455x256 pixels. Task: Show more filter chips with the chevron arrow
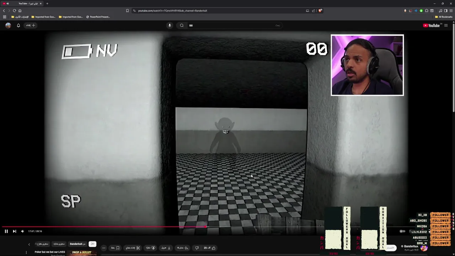click(x=29, y=244)
